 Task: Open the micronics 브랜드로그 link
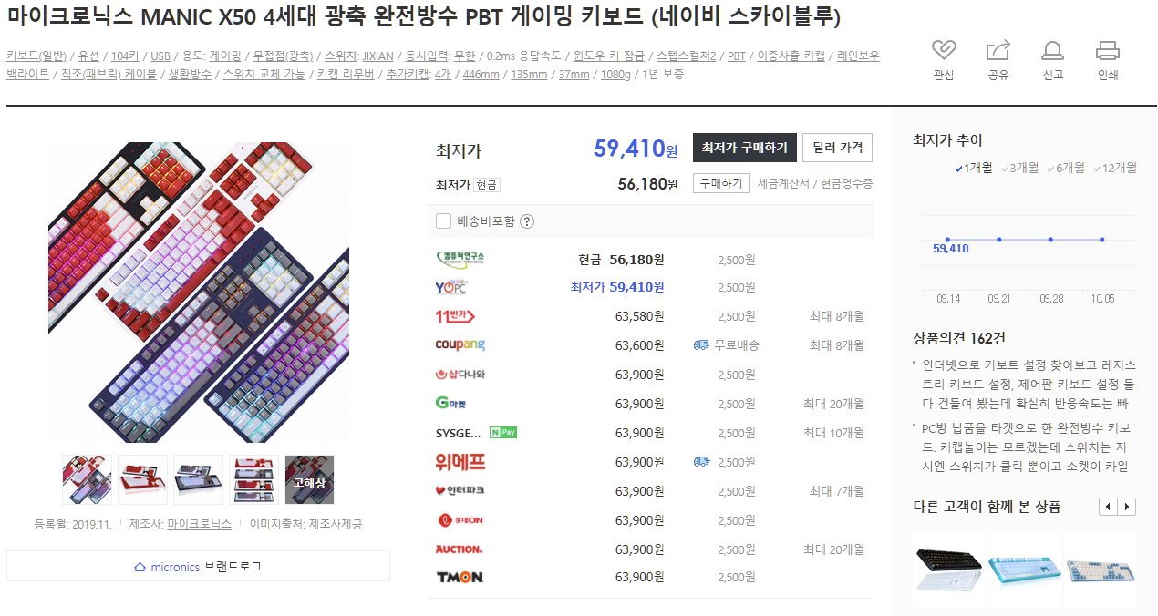tap(198, 566)
